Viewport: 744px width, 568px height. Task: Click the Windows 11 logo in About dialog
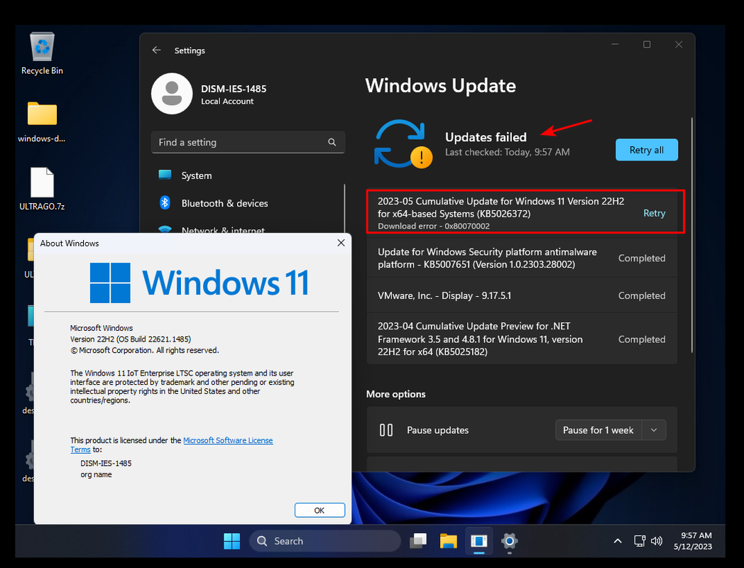(199, 283)
